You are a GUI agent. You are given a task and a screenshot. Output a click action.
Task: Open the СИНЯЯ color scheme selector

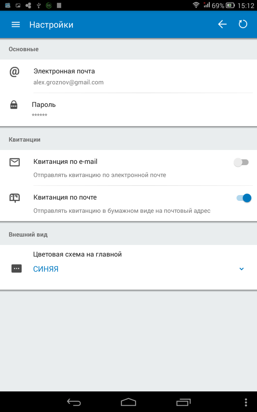(x=46, y=269)
